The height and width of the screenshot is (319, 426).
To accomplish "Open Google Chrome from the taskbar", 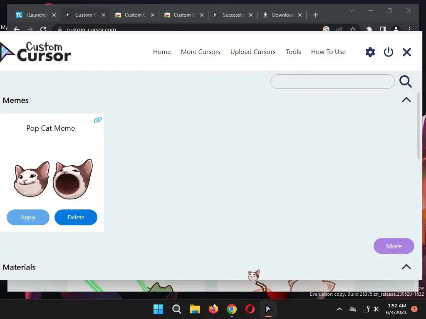I will (x=231, y=309).
